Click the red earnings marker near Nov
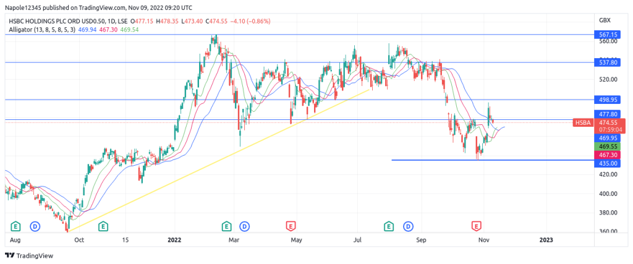This screenshot has width=633, height=264. 476,226
